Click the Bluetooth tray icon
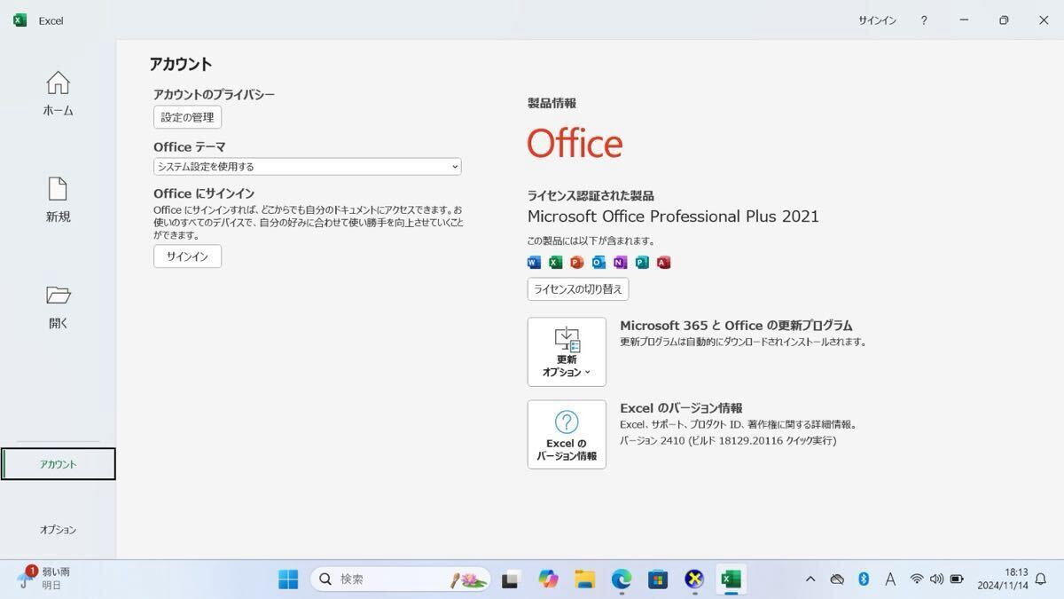 click(864, 579)
